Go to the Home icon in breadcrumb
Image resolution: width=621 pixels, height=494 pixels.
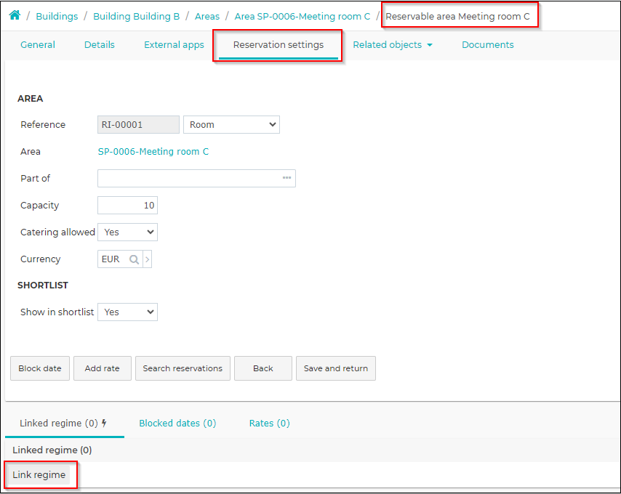coord(15,16)
